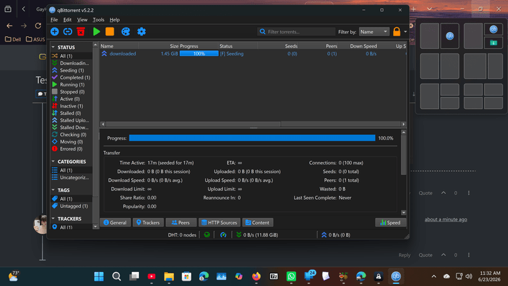Open WhatsApp from the taskbar

point(291,276)
